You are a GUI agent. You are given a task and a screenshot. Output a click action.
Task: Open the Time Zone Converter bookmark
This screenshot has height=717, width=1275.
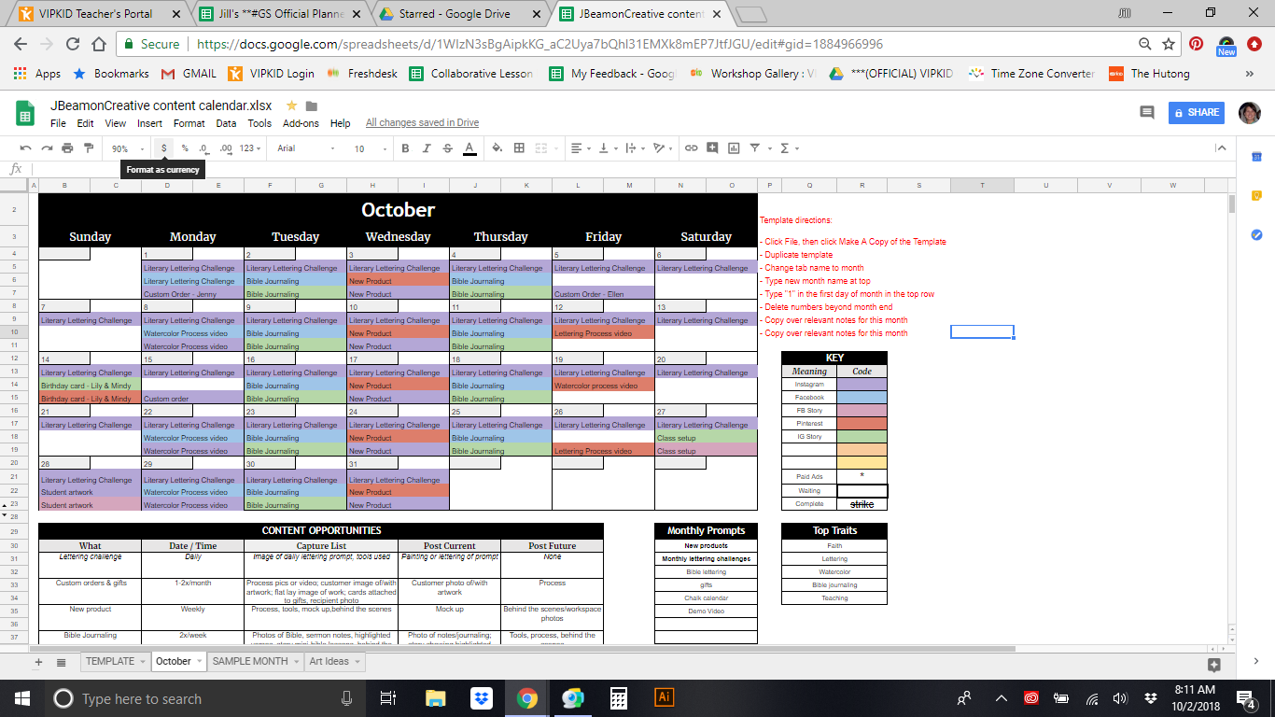(x=1031, y=73)
